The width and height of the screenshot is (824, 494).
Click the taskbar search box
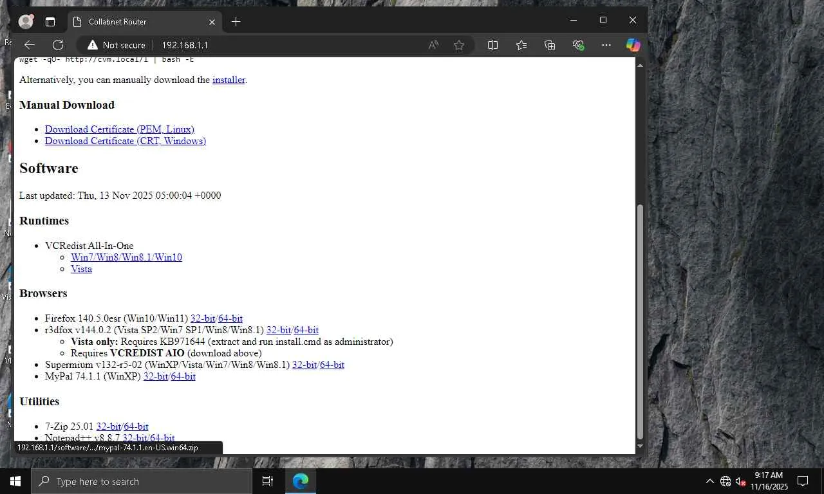[142, 481]
